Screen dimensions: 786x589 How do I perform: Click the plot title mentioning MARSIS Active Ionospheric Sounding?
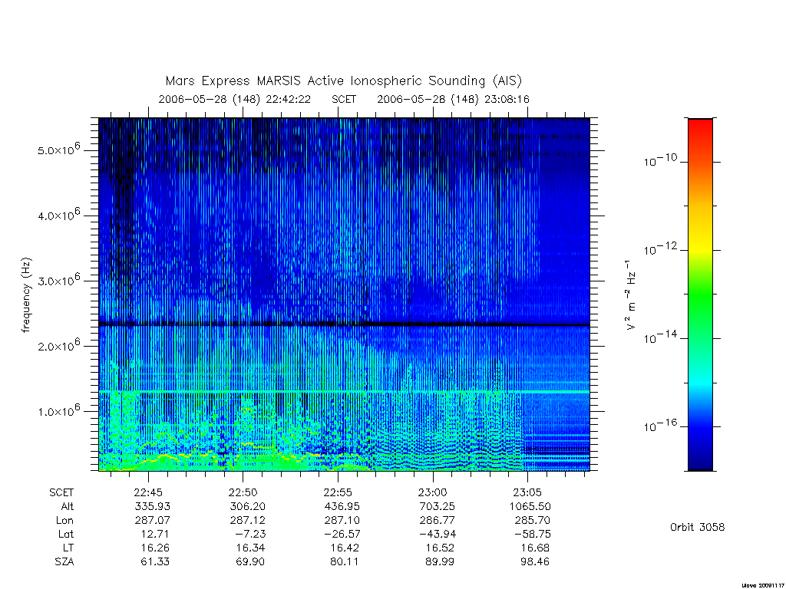click(x=344, y=81)
